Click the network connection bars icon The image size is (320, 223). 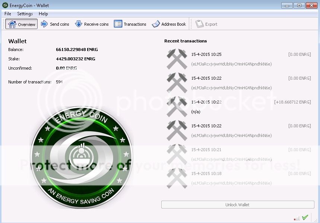coord(297,218)
